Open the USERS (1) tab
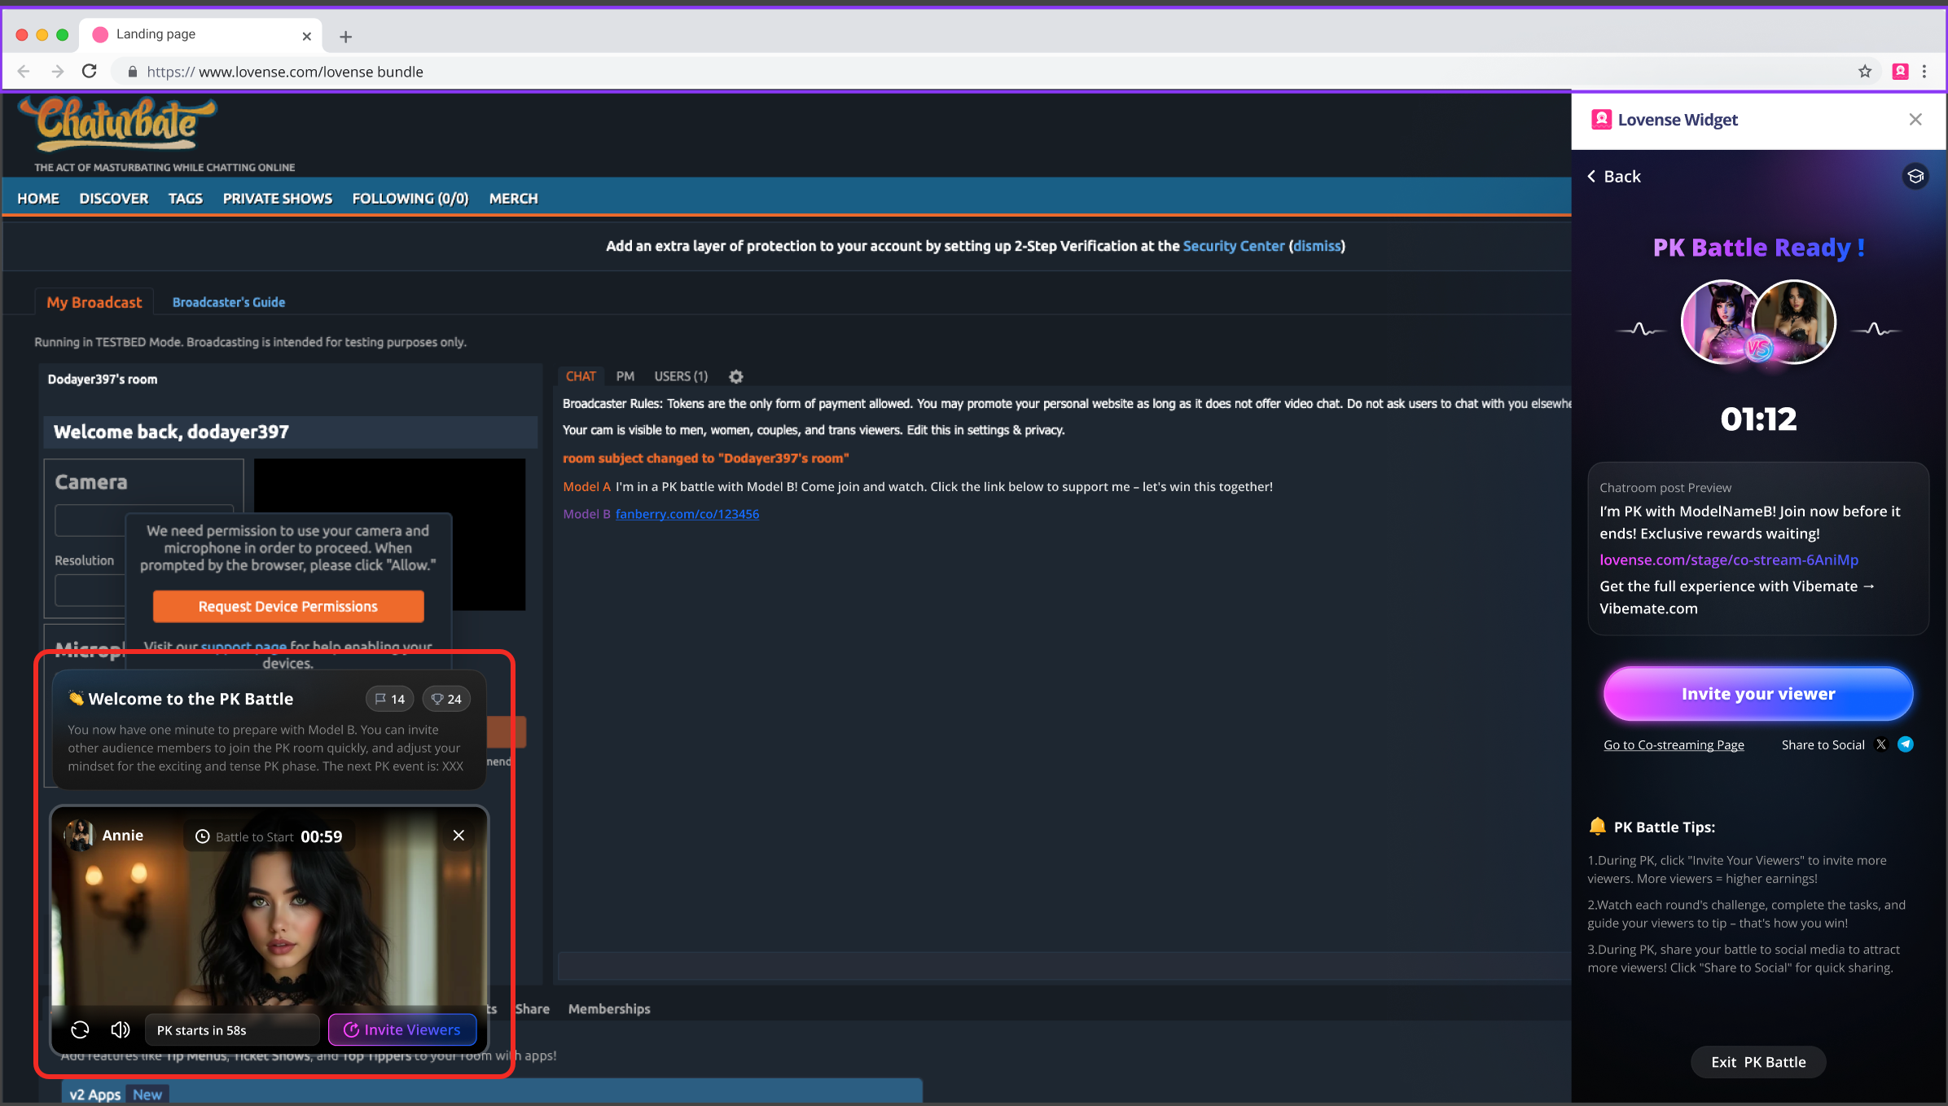 point(681,376)
